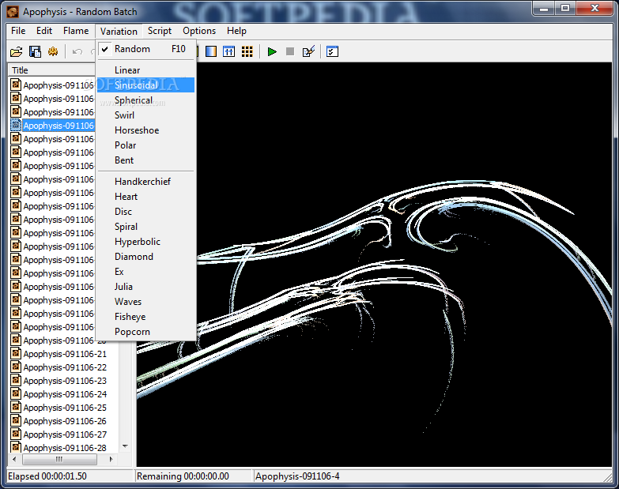Click the flame list vertical scroll-down arrow

[x=125, y=446]
